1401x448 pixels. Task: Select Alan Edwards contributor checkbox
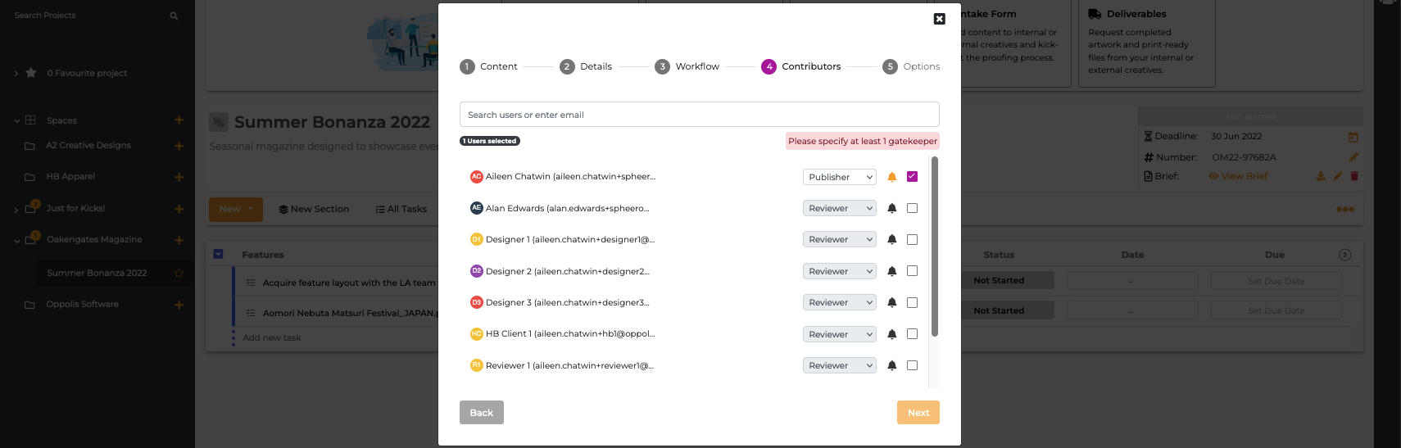click(x=912, y=209)
